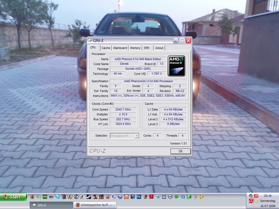Click the Code Name value 'Deneb'
This screenshot has width=279, height=209.
pos(124,64)
